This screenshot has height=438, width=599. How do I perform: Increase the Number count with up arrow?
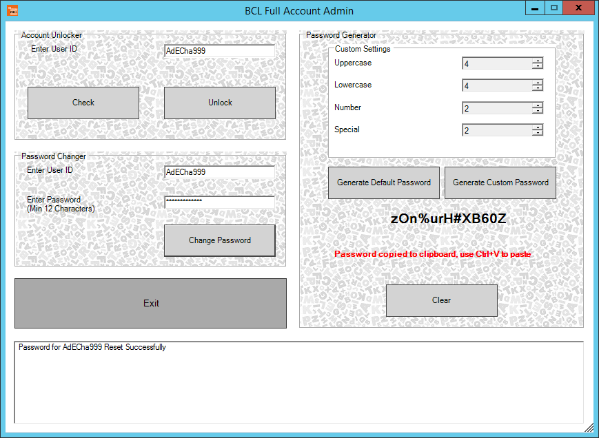[537, 105]
